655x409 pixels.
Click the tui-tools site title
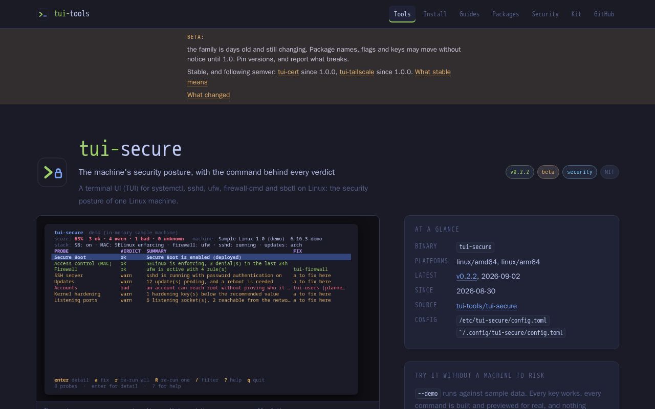[x=72, y=14]
